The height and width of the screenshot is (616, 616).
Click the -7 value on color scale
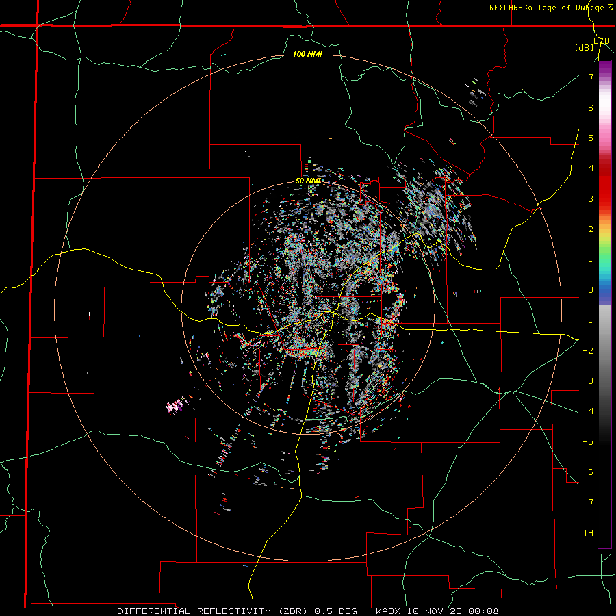point(588,502)
